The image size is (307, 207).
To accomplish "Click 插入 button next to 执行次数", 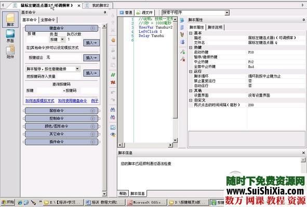I will pos(91,43).
